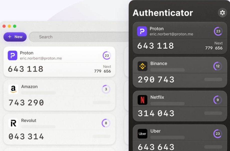The height and width of the screenshot is (151, 230).
Task: Click the Revolut entry title
Action: pos(29,120)
